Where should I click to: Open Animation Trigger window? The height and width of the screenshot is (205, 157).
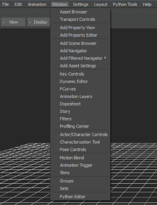[x=80, y=165]
